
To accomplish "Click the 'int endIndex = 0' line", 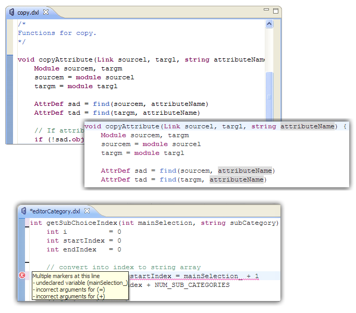I will click(84, 249).
